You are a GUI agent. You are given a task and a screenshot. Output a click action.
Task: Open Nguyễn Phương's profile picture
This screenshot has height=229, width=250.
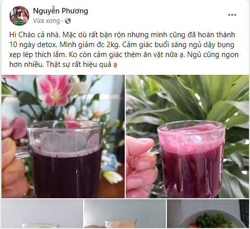19,16
